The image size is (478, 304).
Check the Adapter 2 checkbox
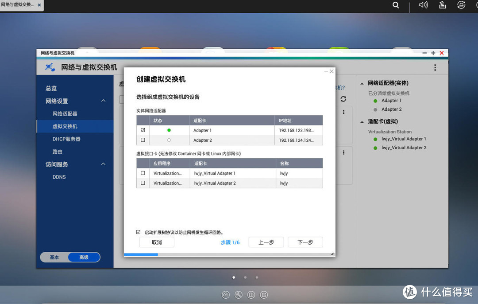(x=143, y=140)
